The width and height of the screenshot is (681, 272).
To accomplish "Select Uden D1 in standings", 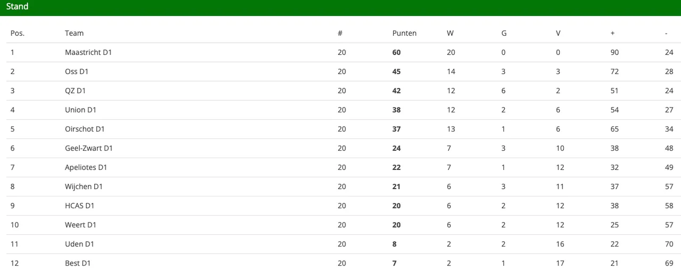I will point(79,244).
